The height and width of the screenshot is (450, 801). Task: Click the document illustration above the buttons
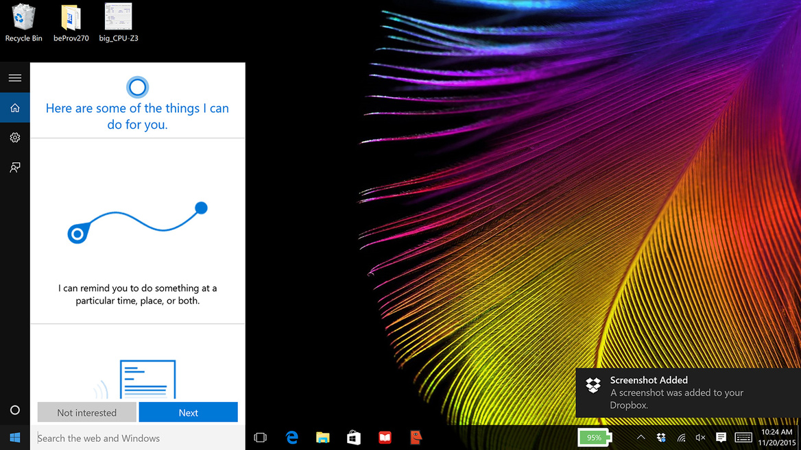click(x=147, y=379)
